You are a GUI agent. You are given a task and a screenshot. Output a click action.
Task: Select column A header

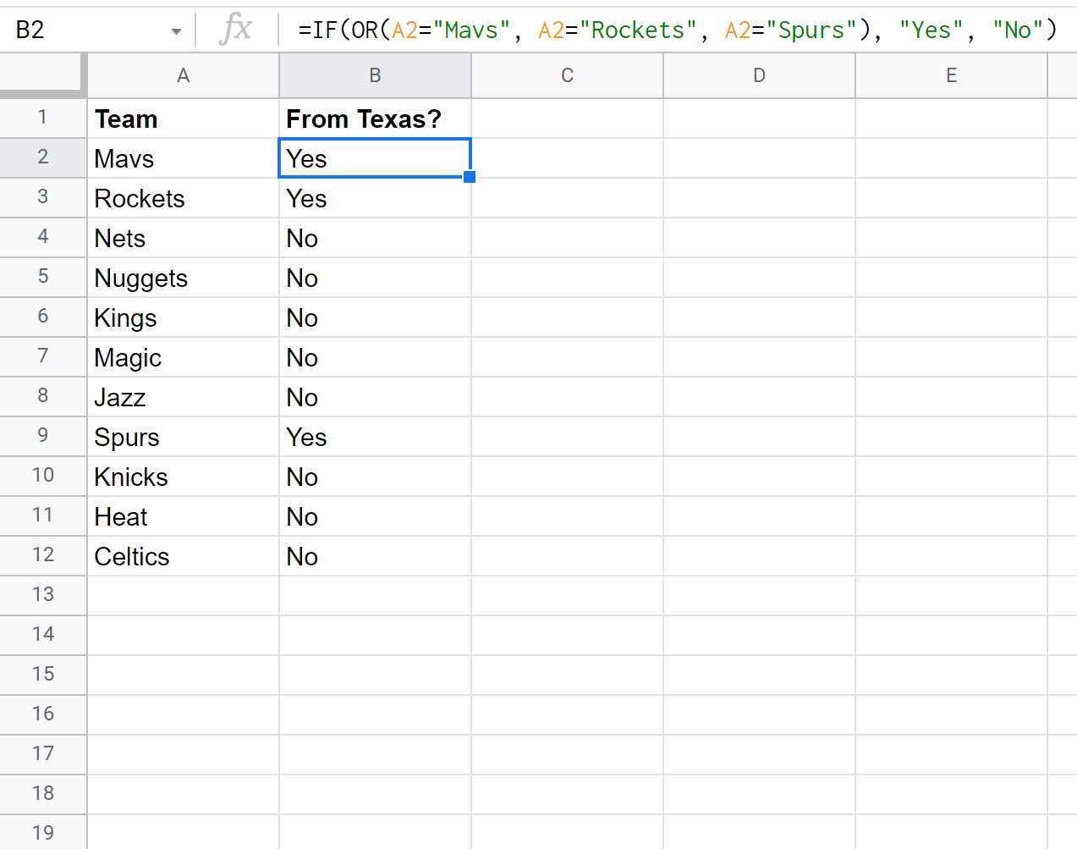click(183, 76)
